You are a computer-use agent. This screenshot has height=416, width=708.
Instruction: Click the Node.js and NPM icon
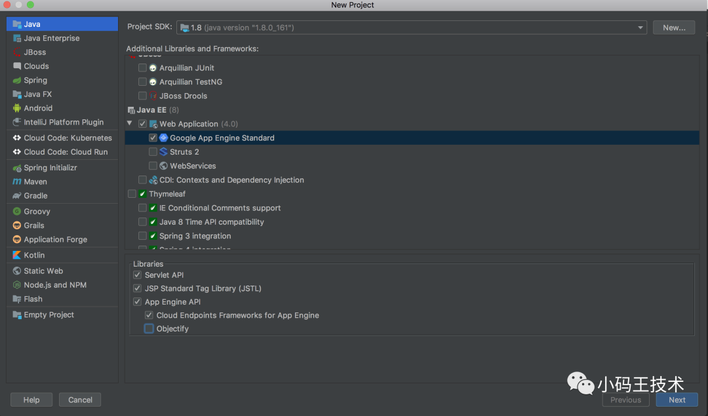point(17,285)
